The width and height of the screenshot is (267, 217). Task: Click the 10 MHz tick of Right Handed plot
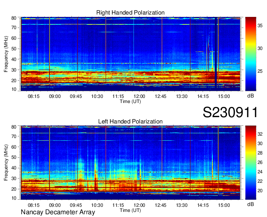pyautogui.click(x=14, y=89)
